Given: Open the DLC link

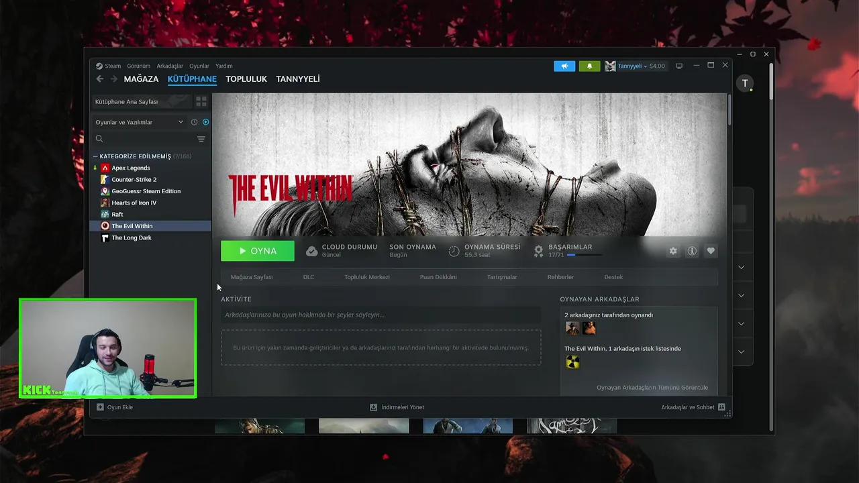Looking at the screenshot, I should 309,277.
